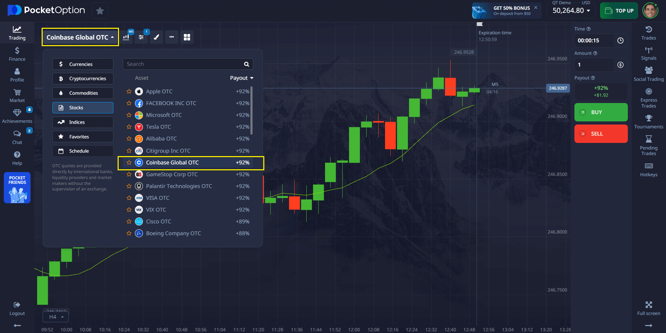Open Finance section in sidebar

pos(17,54)
